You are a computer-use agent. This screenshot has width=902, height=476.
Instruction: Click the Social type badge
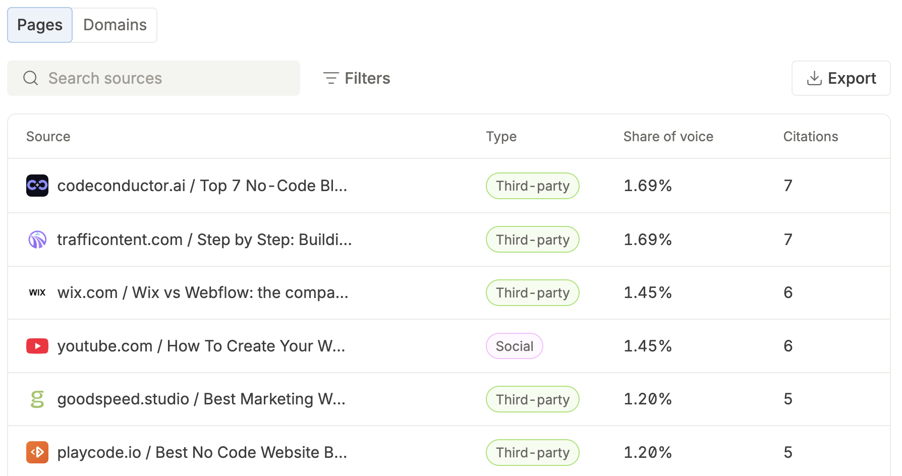click(x=514, y=346)
